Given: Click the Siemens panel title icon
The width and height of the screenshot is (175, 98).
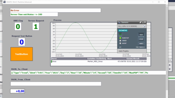Looking at the screenshot, I should [119, 22].
